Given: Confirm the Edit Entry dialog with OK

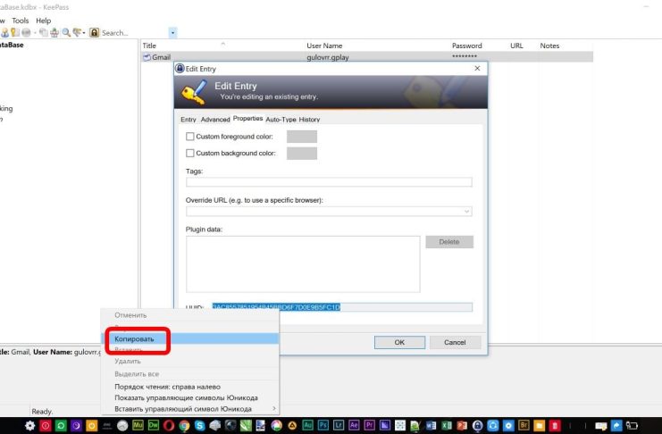Looking at the screenshot, I should 399,342.
